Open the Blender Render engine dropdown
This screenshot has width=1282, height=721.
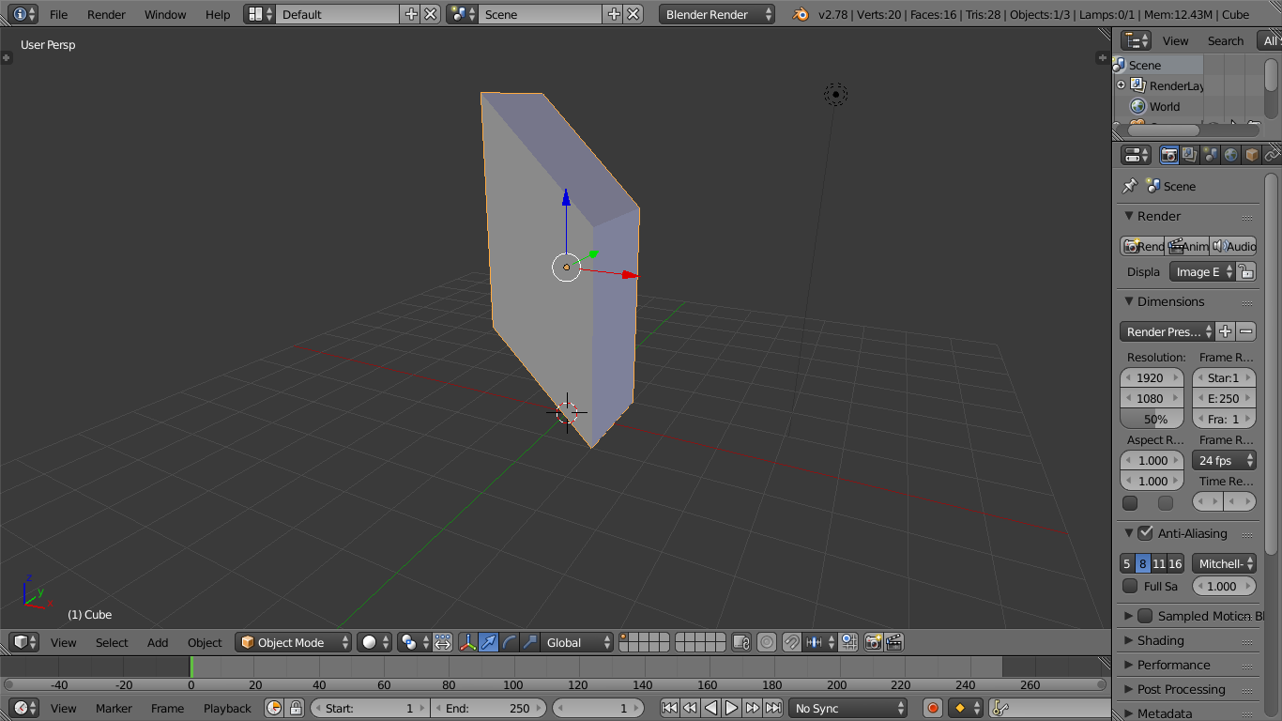pos(716,14)
